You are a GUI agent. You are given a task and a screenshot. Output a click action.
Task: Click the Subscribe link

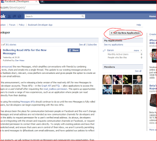[x=92, y=45]
